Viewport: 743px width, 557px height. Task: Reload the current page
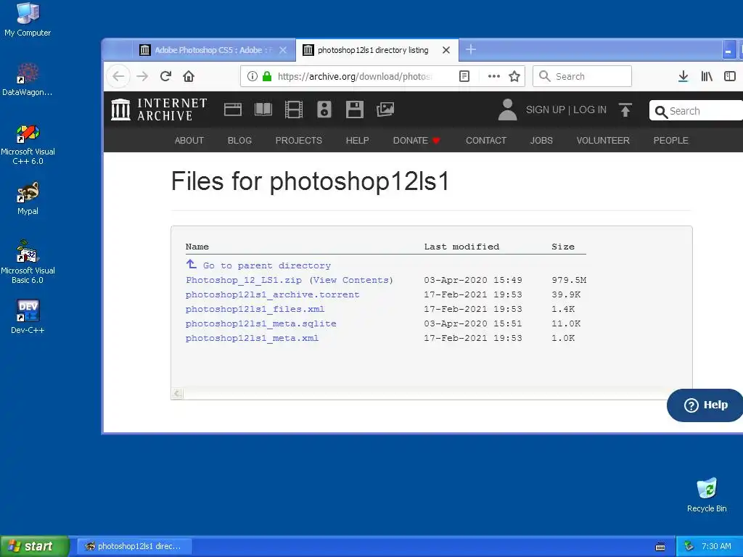165,76
